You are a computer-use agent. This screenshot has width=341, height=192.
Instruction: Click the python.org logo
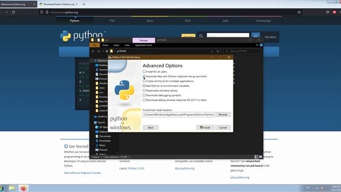click(83, 36)
